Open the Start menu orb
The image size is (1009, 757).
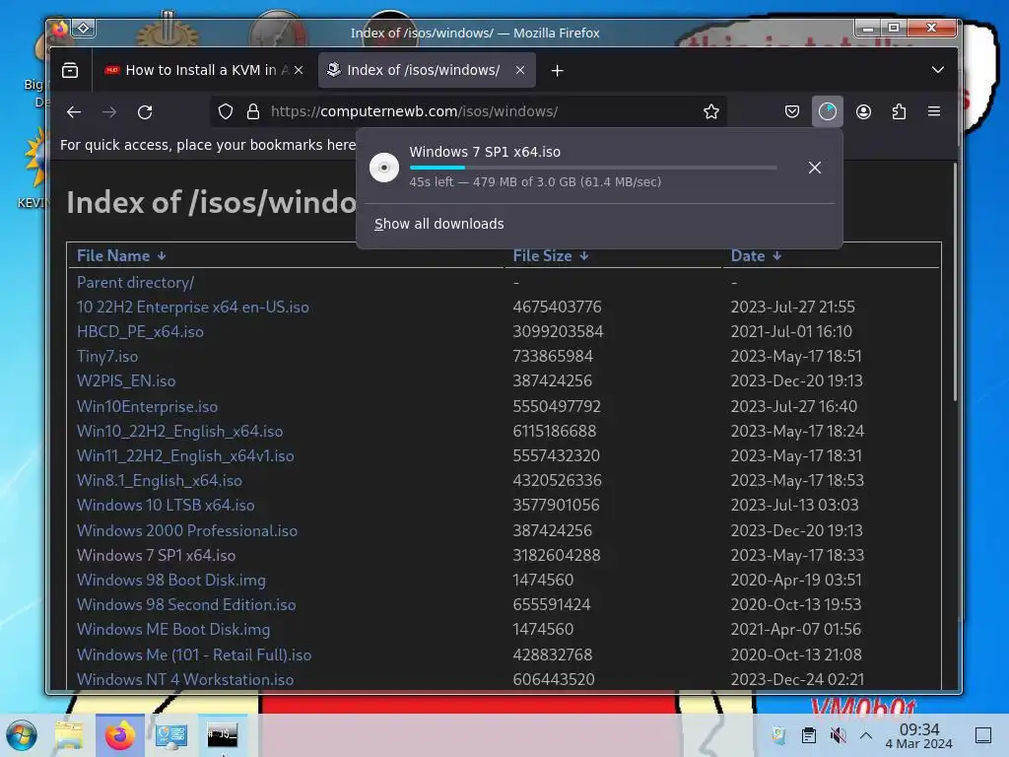click(22, 735)
